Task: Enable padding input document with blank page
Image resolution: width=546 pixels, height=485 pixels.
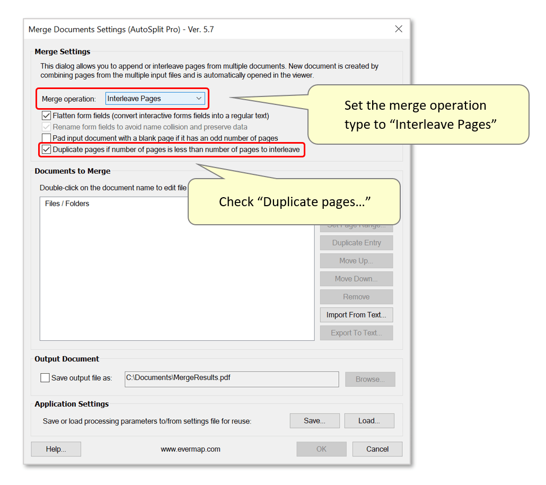Action: tap(46, 138)
